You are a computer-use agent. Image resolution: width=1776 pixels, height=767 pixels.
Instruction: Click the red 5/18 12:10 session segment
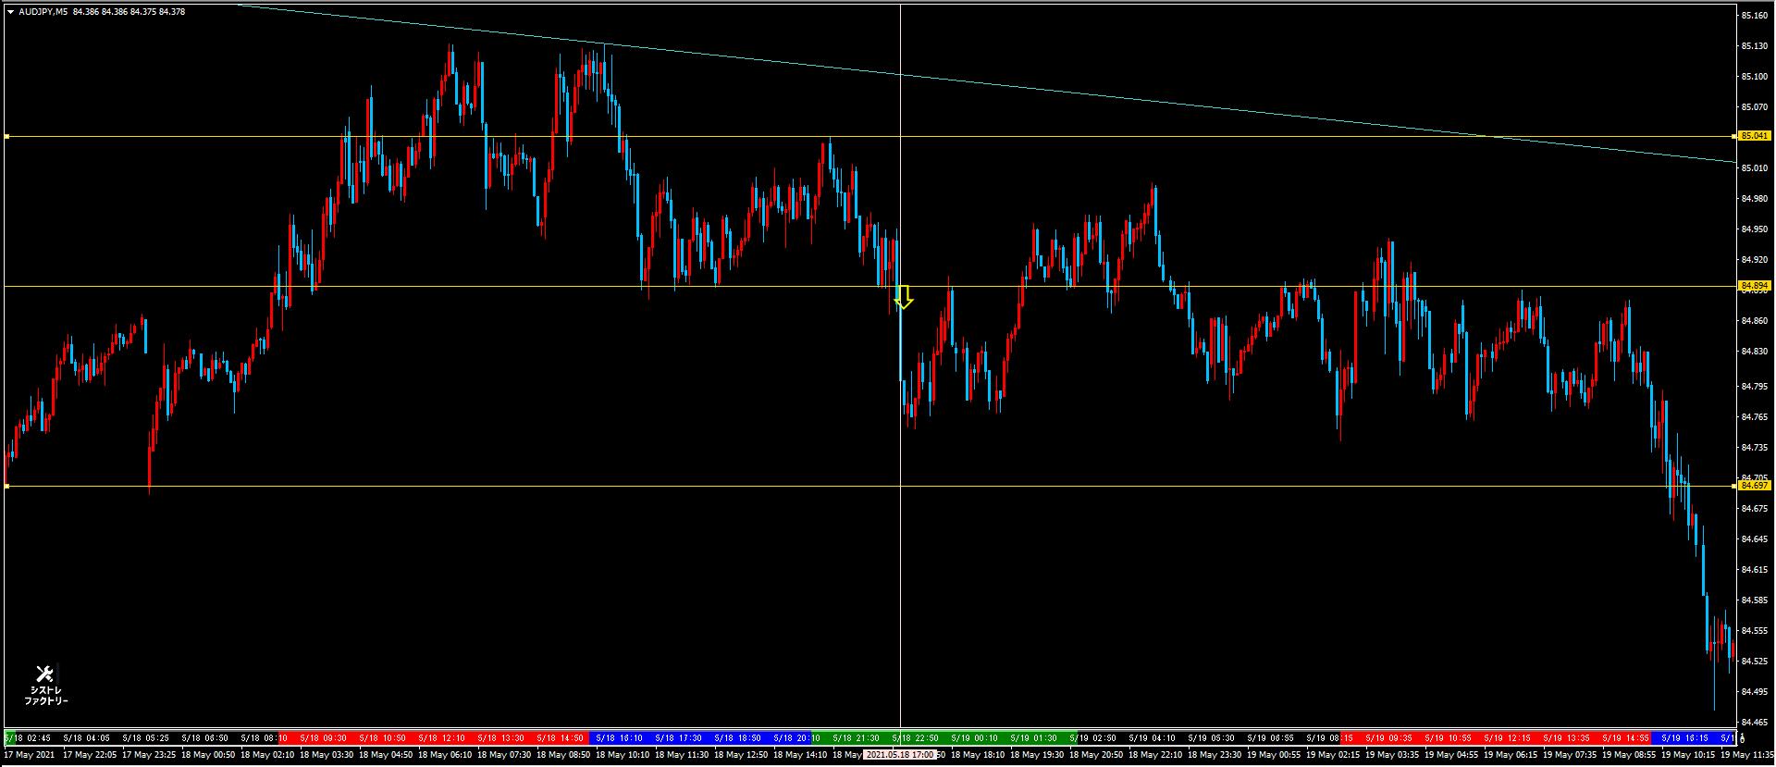440,738
